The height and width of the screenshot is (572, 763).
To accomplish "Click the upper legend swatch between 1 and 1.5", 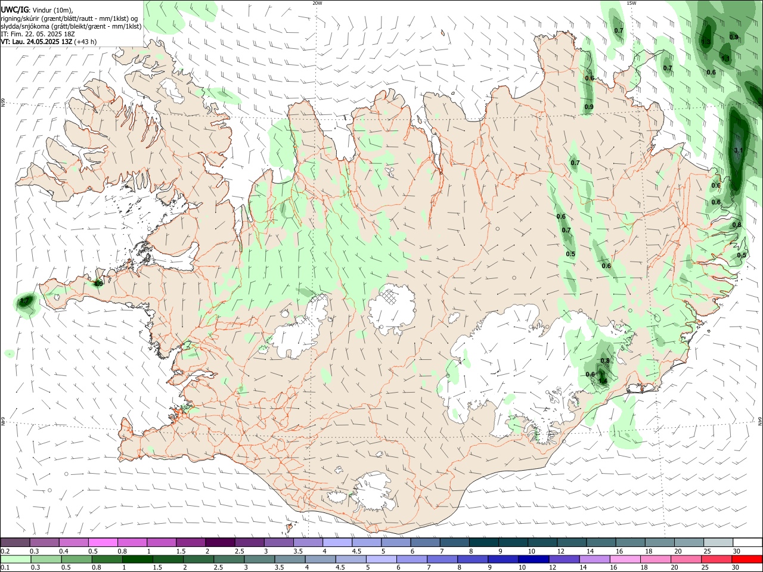I will point(162,542).
